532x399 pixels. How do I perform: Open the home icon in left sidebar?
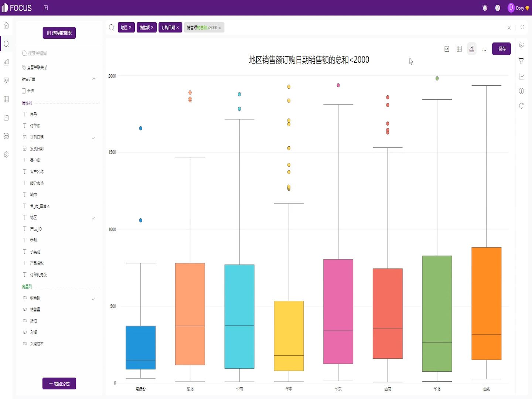[x=6, y=25]
